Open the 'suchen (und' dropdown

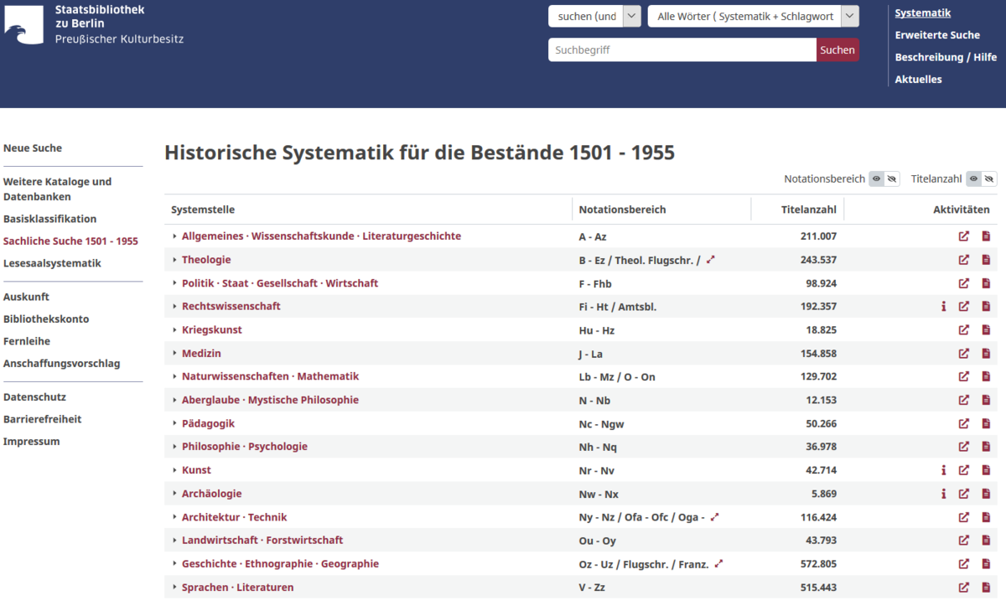(594, 16)
